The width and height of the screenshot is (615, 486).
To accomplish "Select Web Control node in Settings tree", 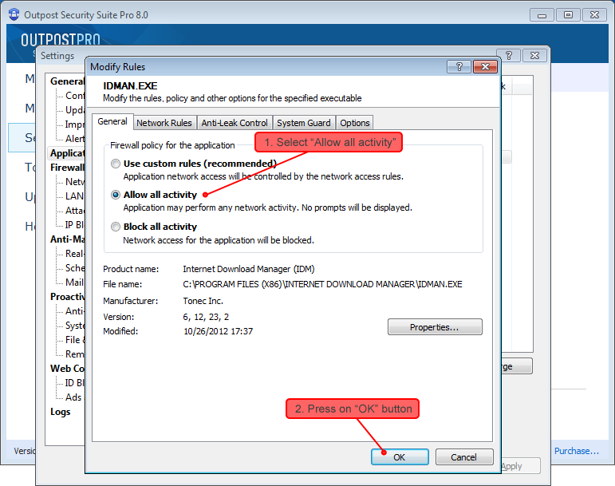I will click(x=68, y=369).
